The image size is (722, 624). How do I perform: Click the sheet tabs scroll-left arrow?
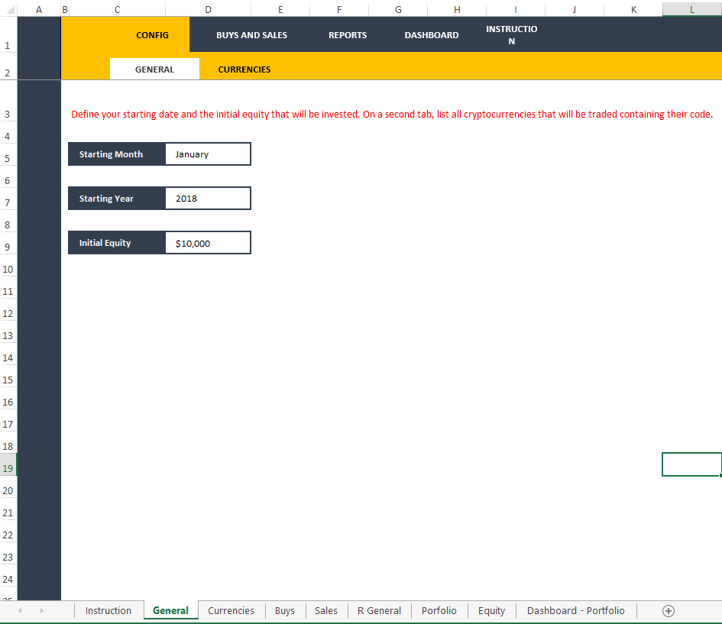(x=20, y=611)
